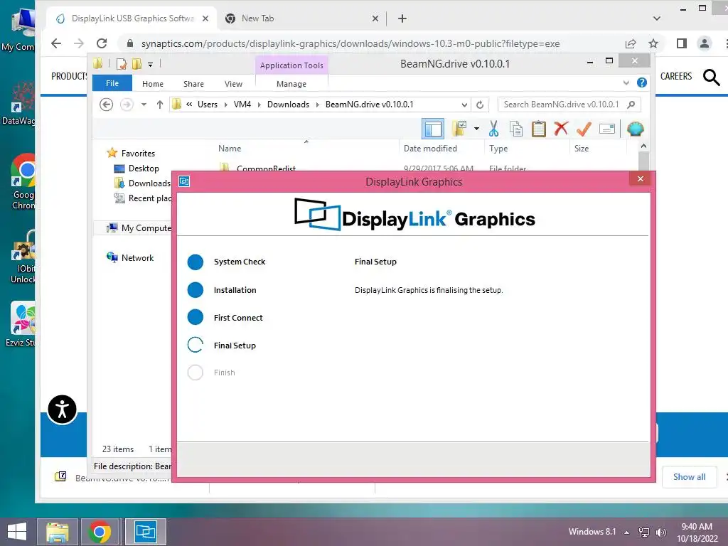Open Chrome side panel icon

pos(682,43)
